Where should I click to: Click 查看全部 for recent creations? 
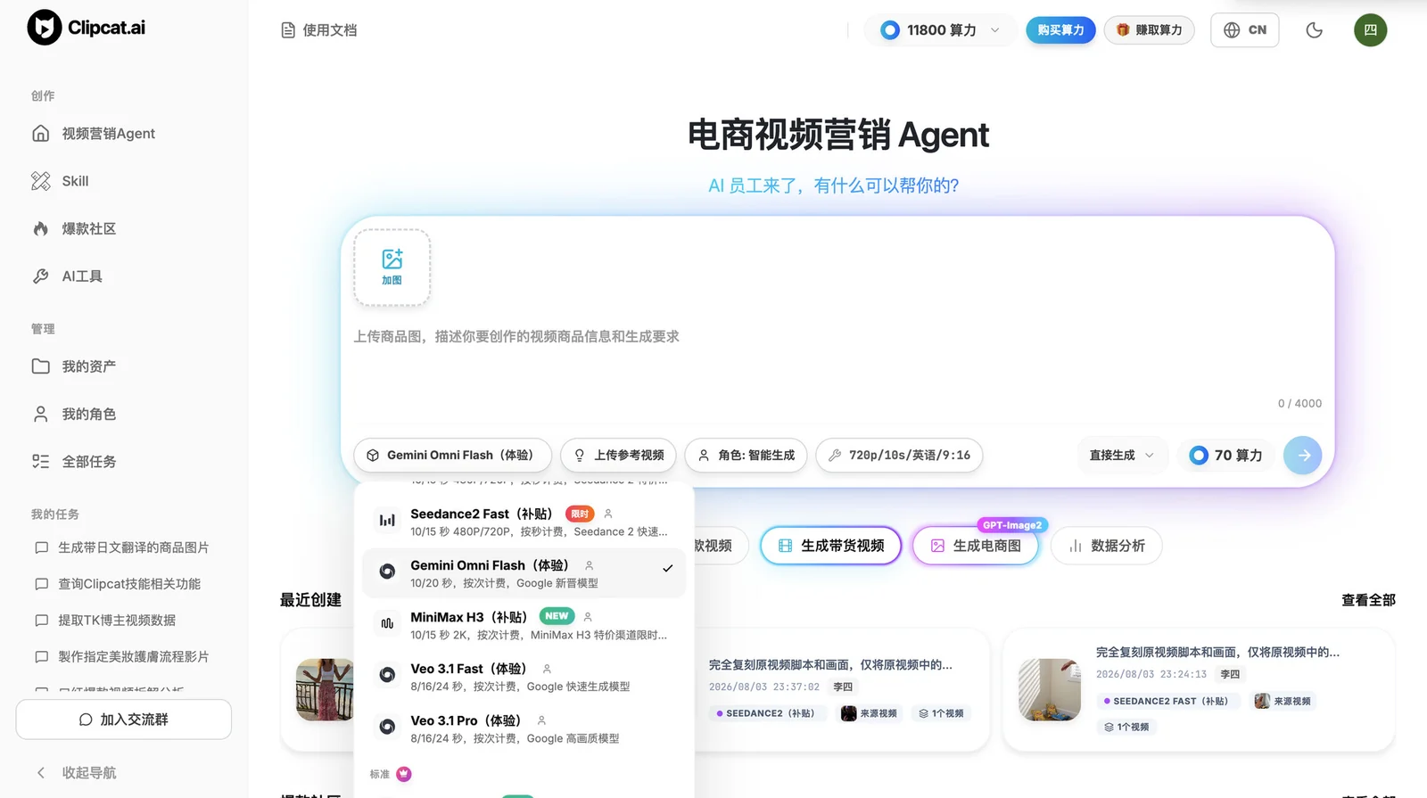[x=1368, y=600]
